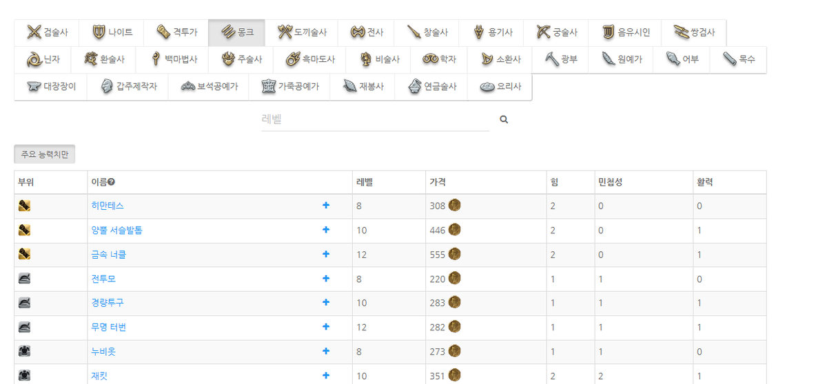Choose the 음유시인 tab
Screen dimensions: 827x384
(x=626, y=32)
